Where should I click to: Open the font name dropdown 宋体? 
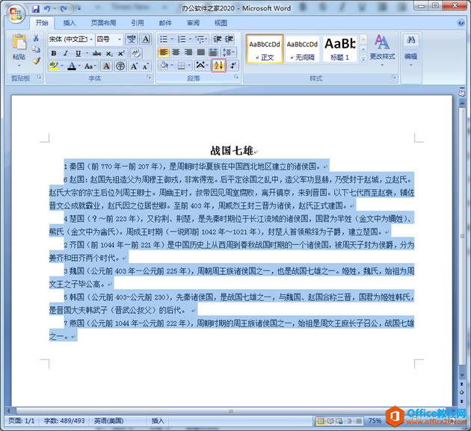click(91, 40)
